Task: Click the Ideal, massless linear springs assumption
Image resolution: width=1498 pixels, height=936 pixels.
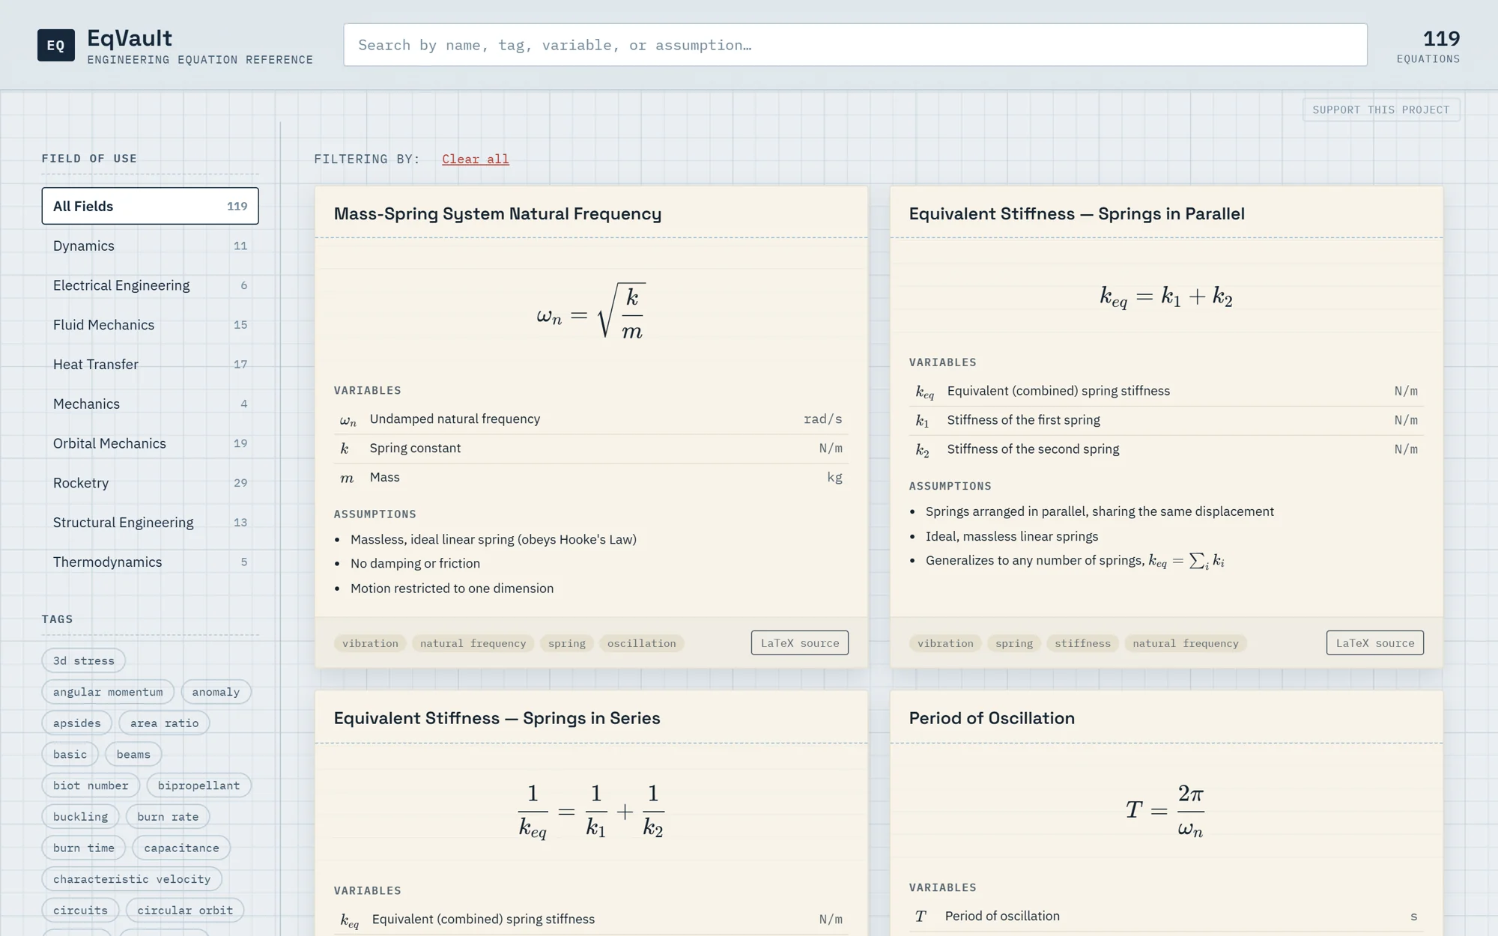Action: 1012,537
